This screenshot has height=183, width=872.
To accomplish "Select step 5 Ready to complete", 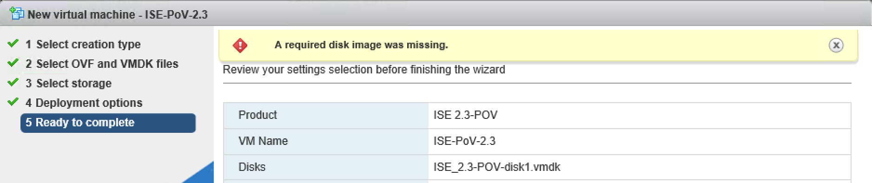I will point(108,123).
